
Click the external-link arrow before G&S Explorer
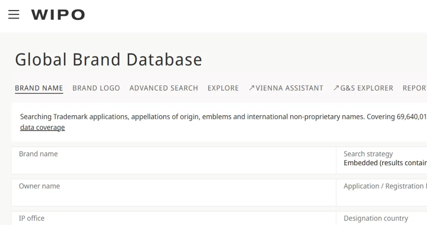336,88
